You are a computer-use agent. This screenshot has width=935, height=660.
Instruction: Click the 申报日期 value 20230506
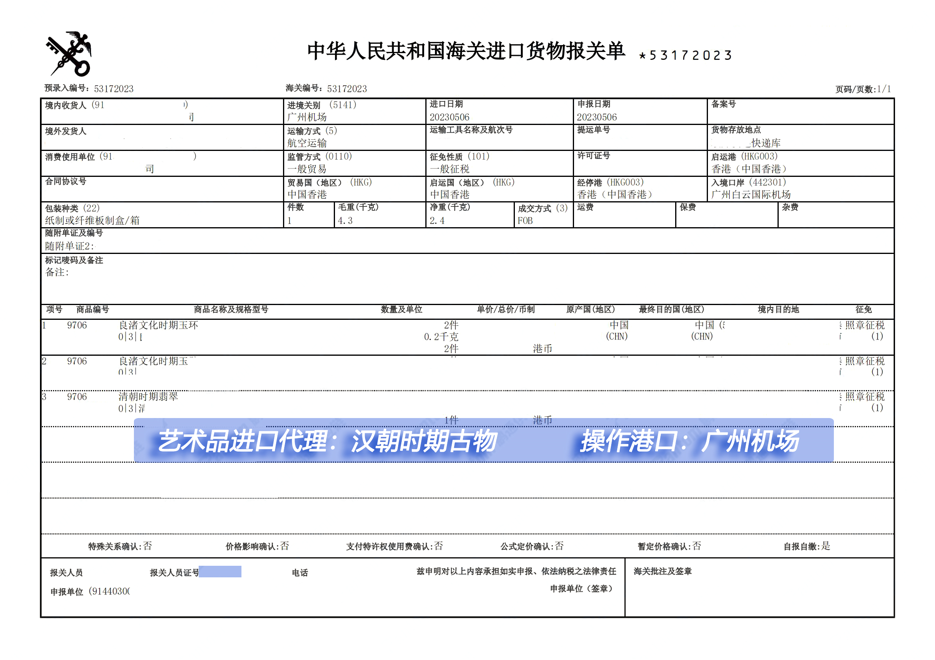pos(596,117)
